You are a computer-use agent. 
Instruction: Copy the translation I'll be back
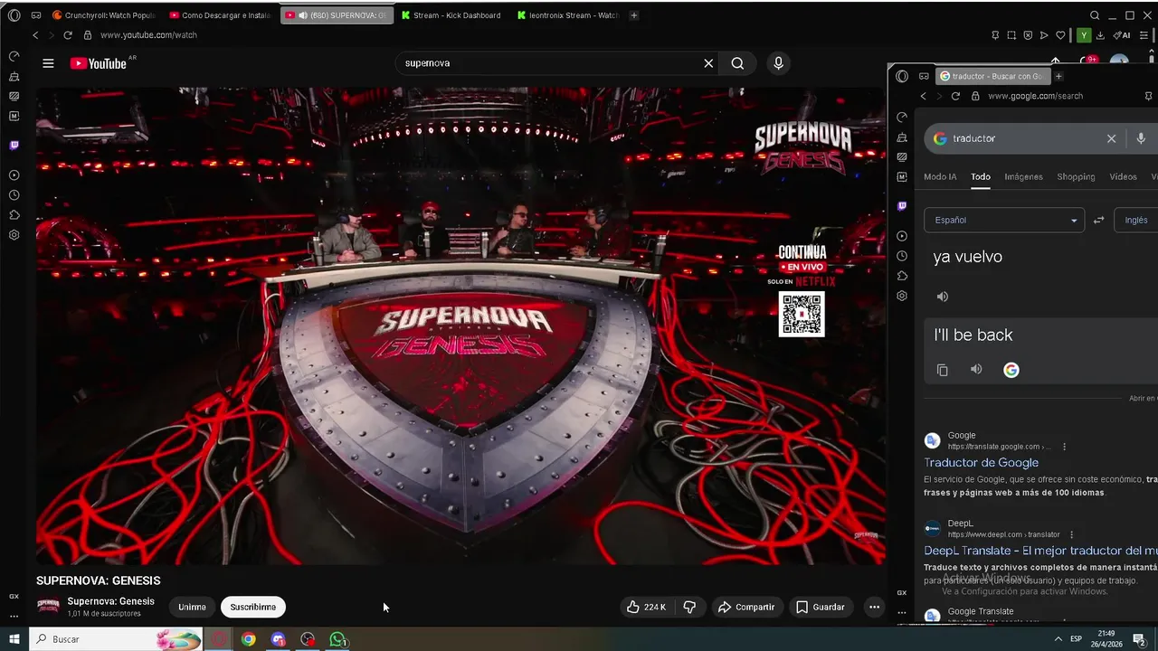coord(943,370)
